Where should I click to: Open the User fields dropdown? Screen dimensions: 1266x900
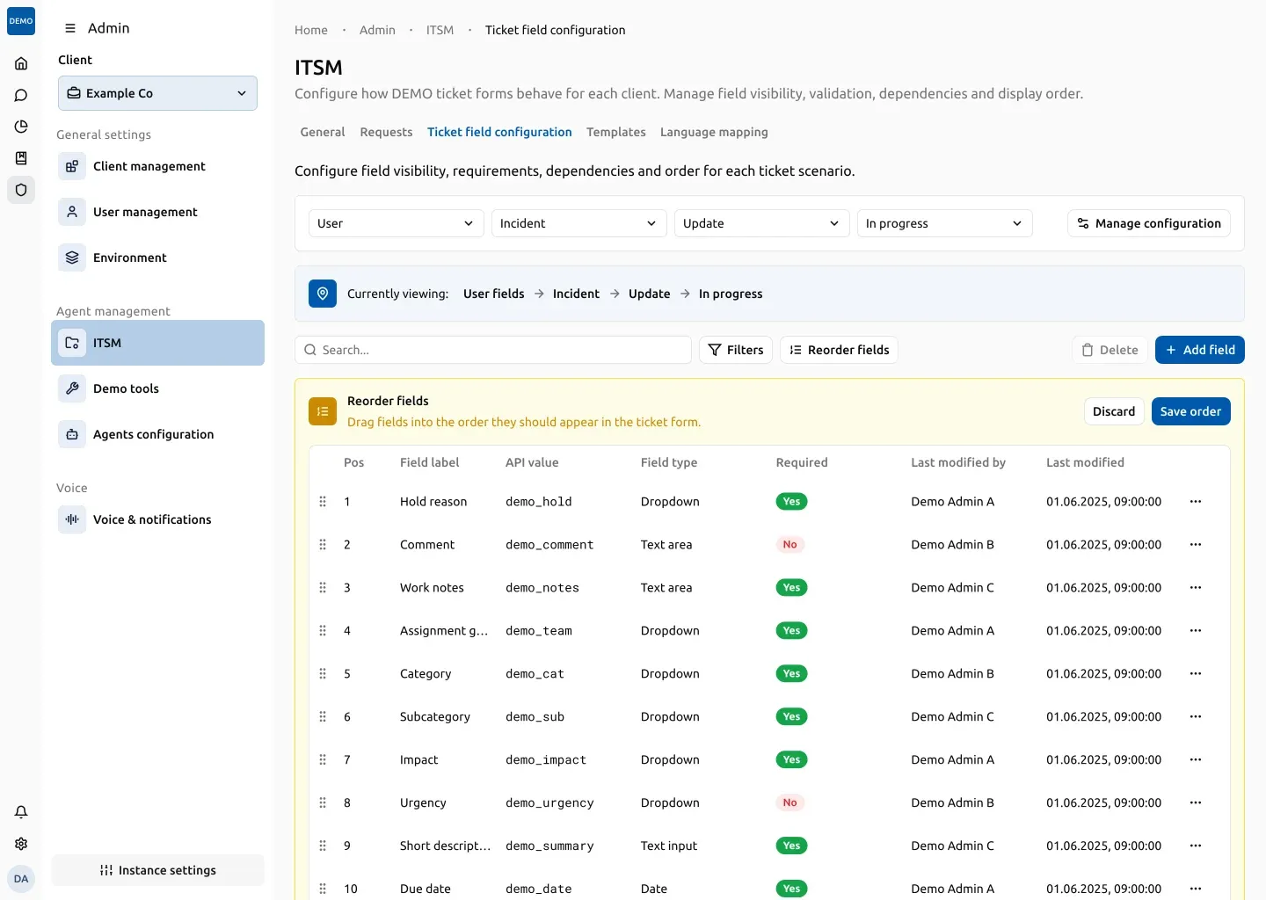point(397,223)
